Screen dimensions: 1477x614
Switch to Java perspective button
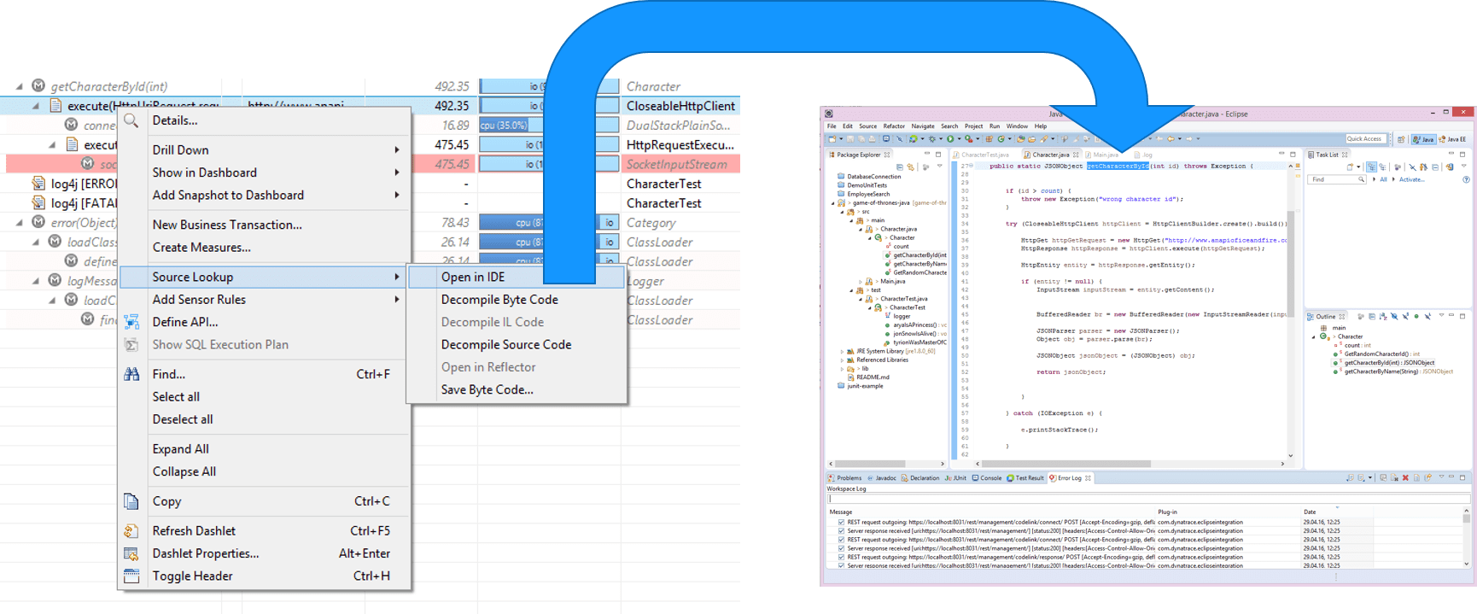tap(1424, 139)
